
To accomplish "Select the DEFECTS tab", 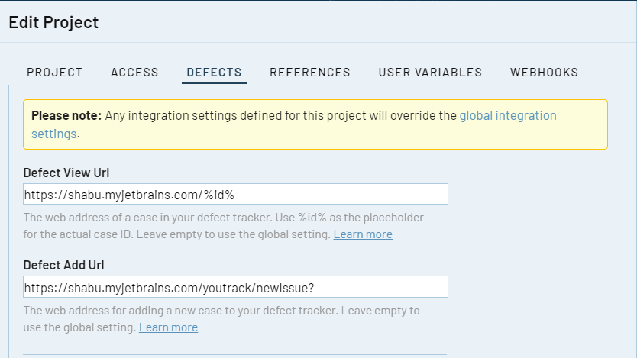I will coord(214,73).
